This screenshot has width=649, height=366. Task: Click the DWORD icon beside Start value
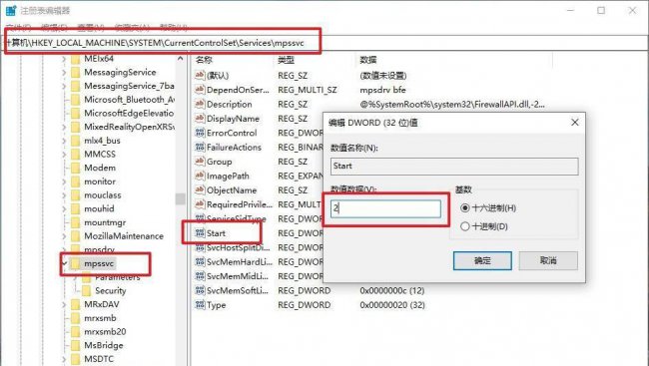200,233
